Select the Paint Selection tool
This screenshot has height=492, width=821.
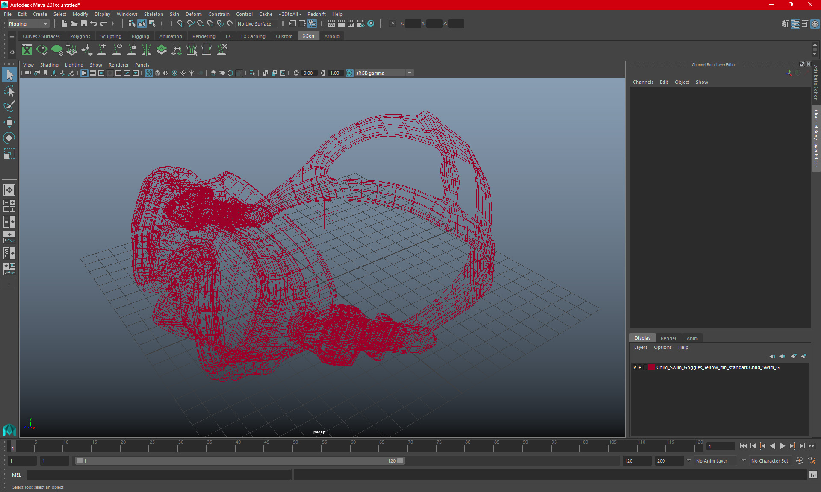(x=9, y=106)
